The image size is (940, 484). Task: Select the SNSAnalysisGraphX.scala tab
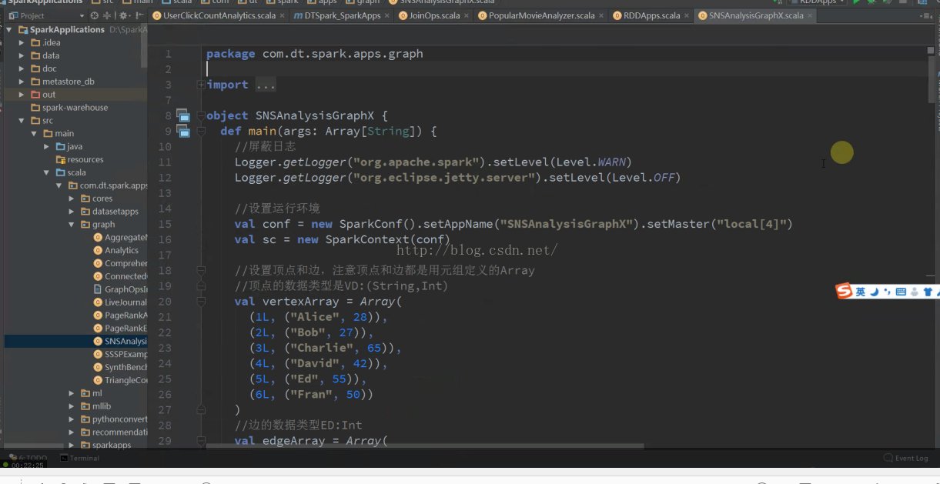tap(756, 15)
